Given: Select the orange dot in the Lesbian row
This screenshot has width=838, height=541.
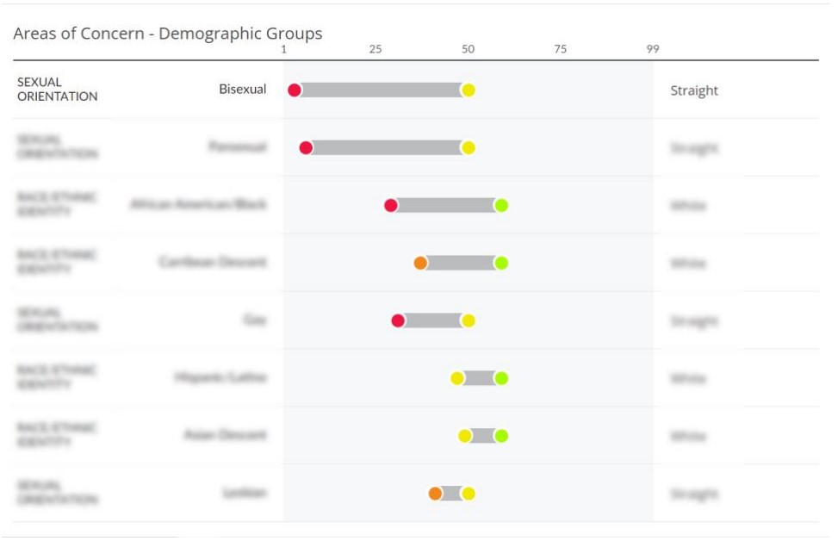Looking at the screenshot, I should tap(435, 494).
